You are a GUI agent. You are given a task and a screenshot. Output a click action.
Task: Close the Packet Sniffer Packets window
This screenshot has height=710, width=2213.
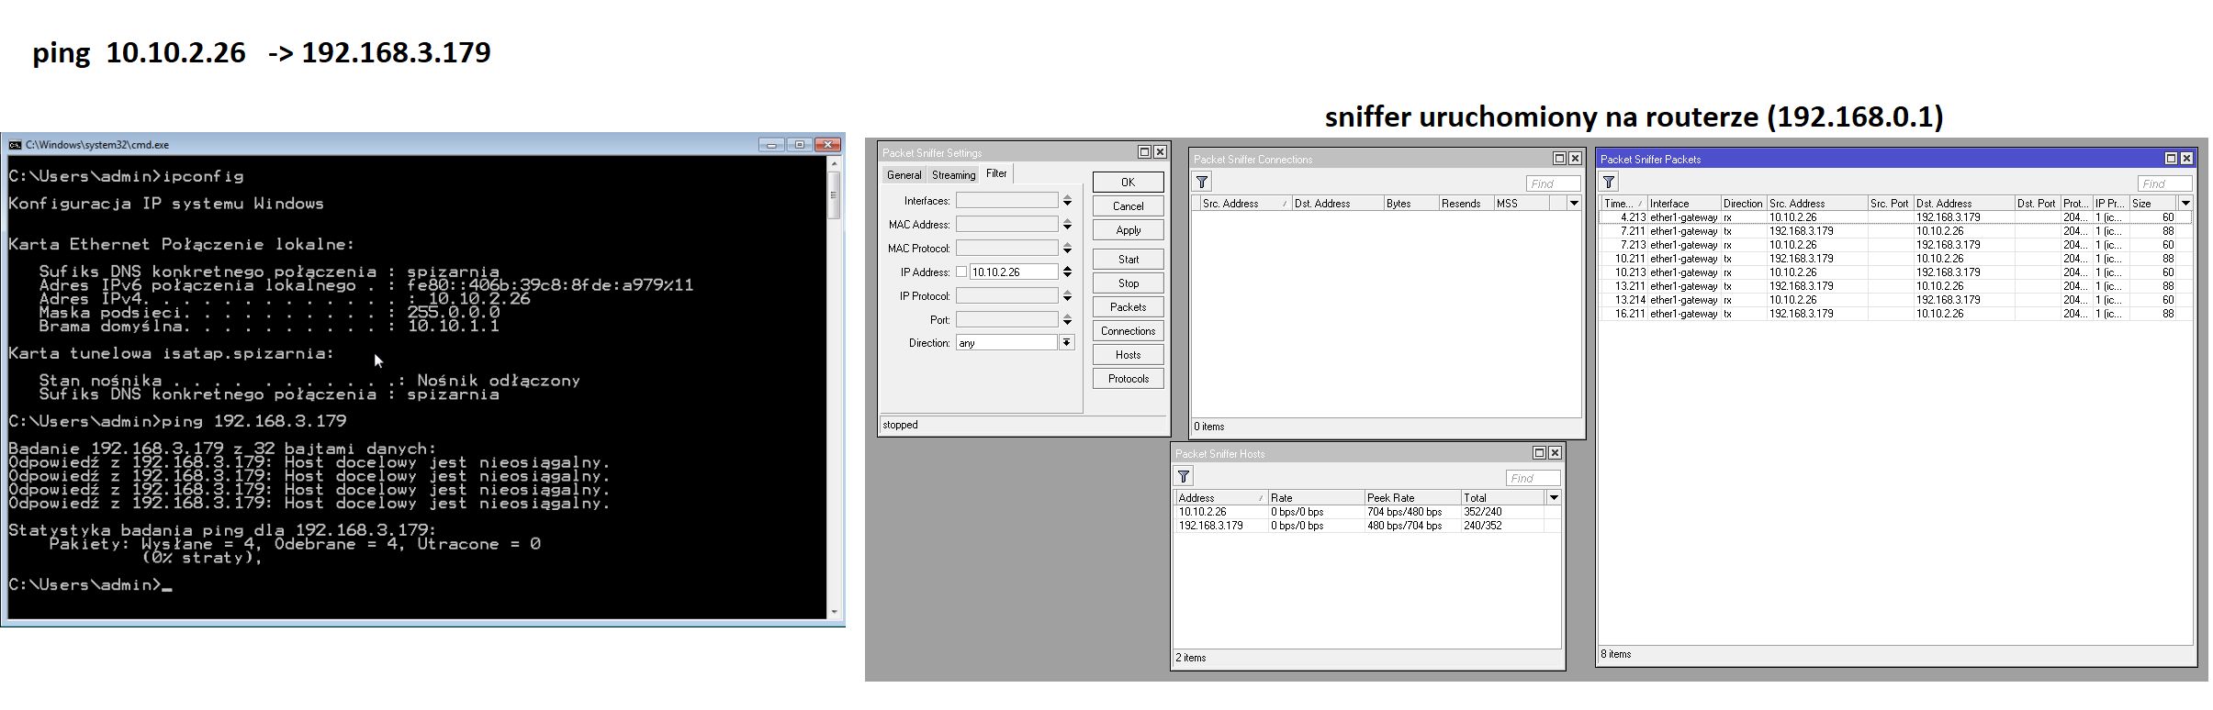pos(2186,159)
